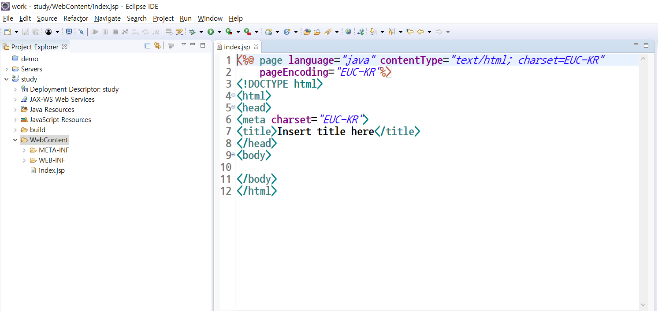The height and width of the screenshot is (311, 658).
Task: Close the index.jsp editor tab
Action: click(x=256, y=47)
